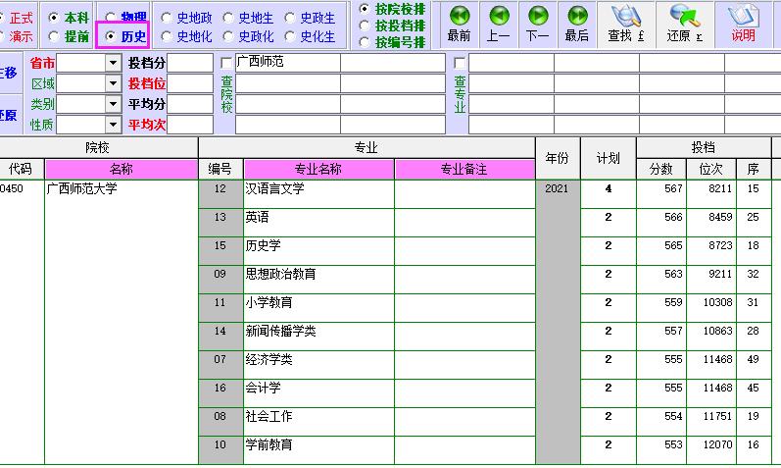Click the previous record button (上一)

pyautogui.click(x=499, y=23)
